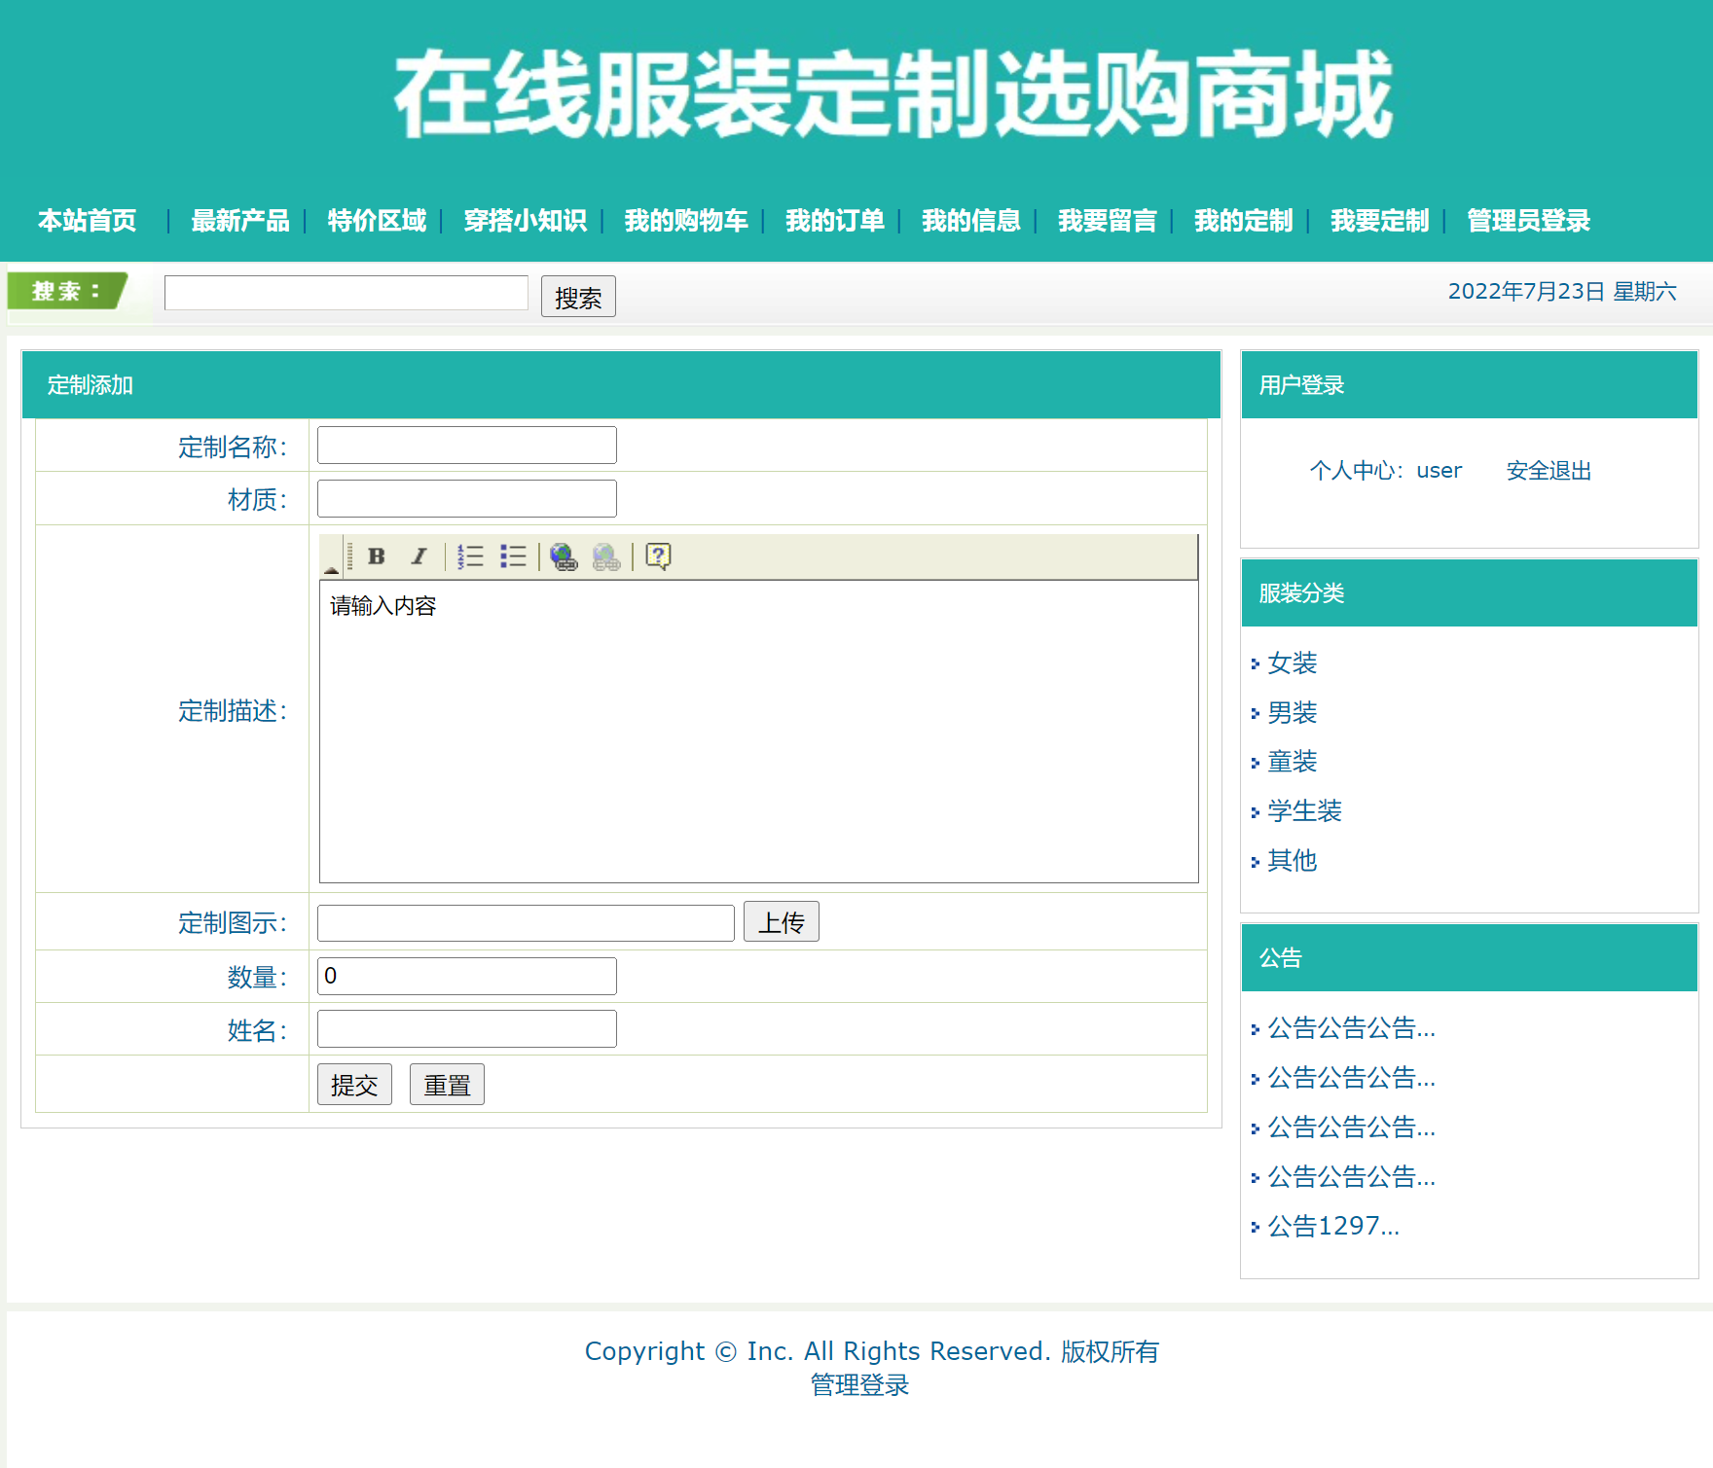Open the 学生装 clothing category

1303,811
